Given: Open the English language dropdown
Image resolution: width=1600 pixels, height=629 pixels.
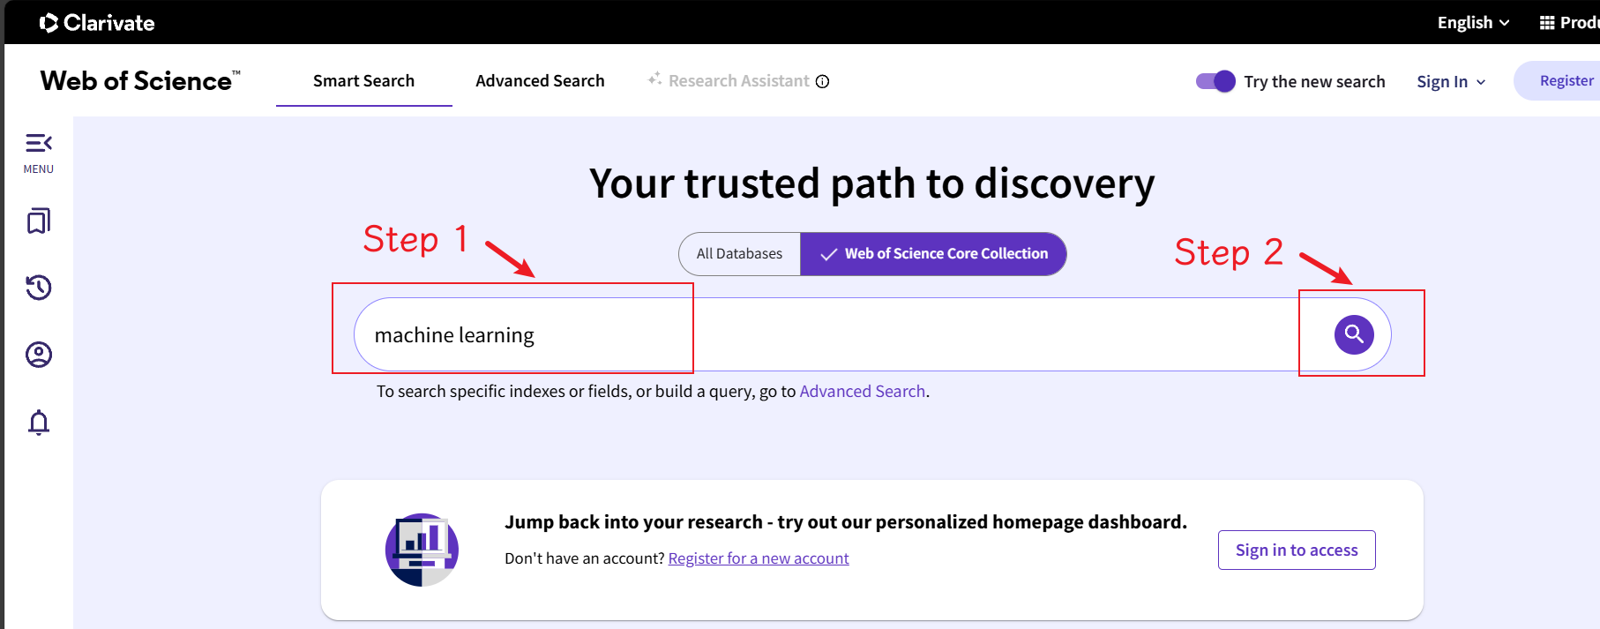Looking at the screenshot, I should [x=1473, y=23].
